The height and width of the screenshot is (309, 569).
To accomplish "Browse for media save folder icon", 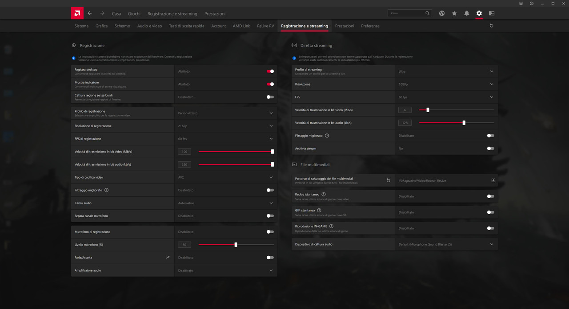I will 493,180.
